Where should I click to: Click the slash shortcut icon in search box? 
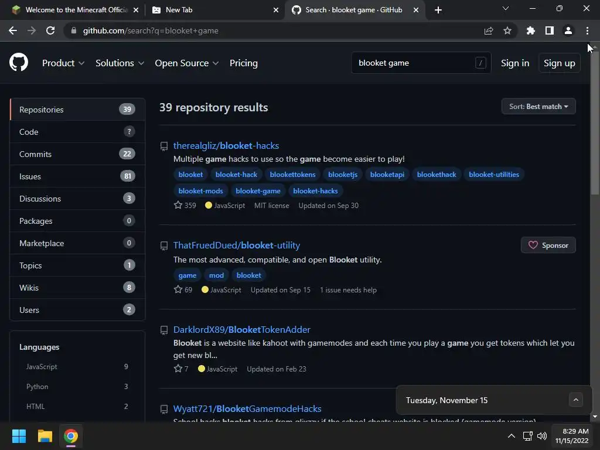[x=480, y=63]
